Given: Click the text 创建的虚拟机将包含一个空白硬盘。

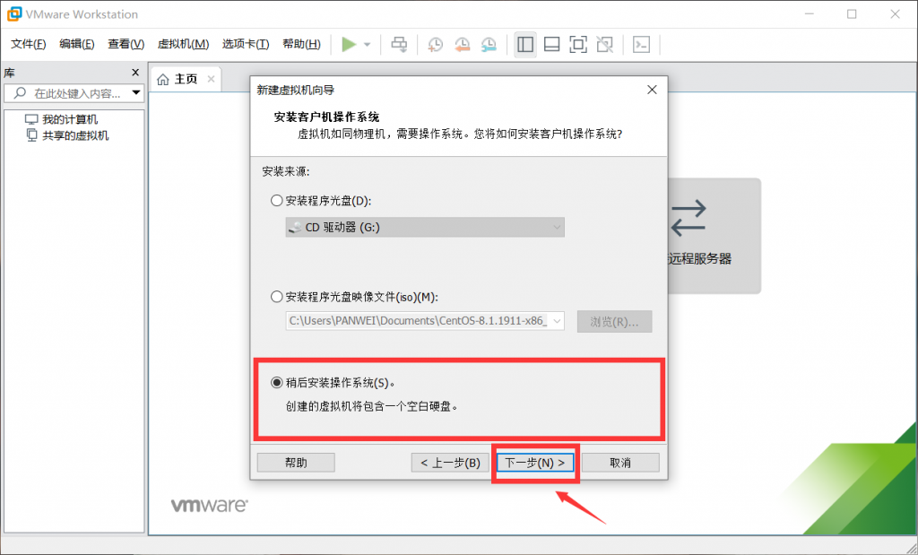Looking at the screenshot, I should (x=372, y=406).
